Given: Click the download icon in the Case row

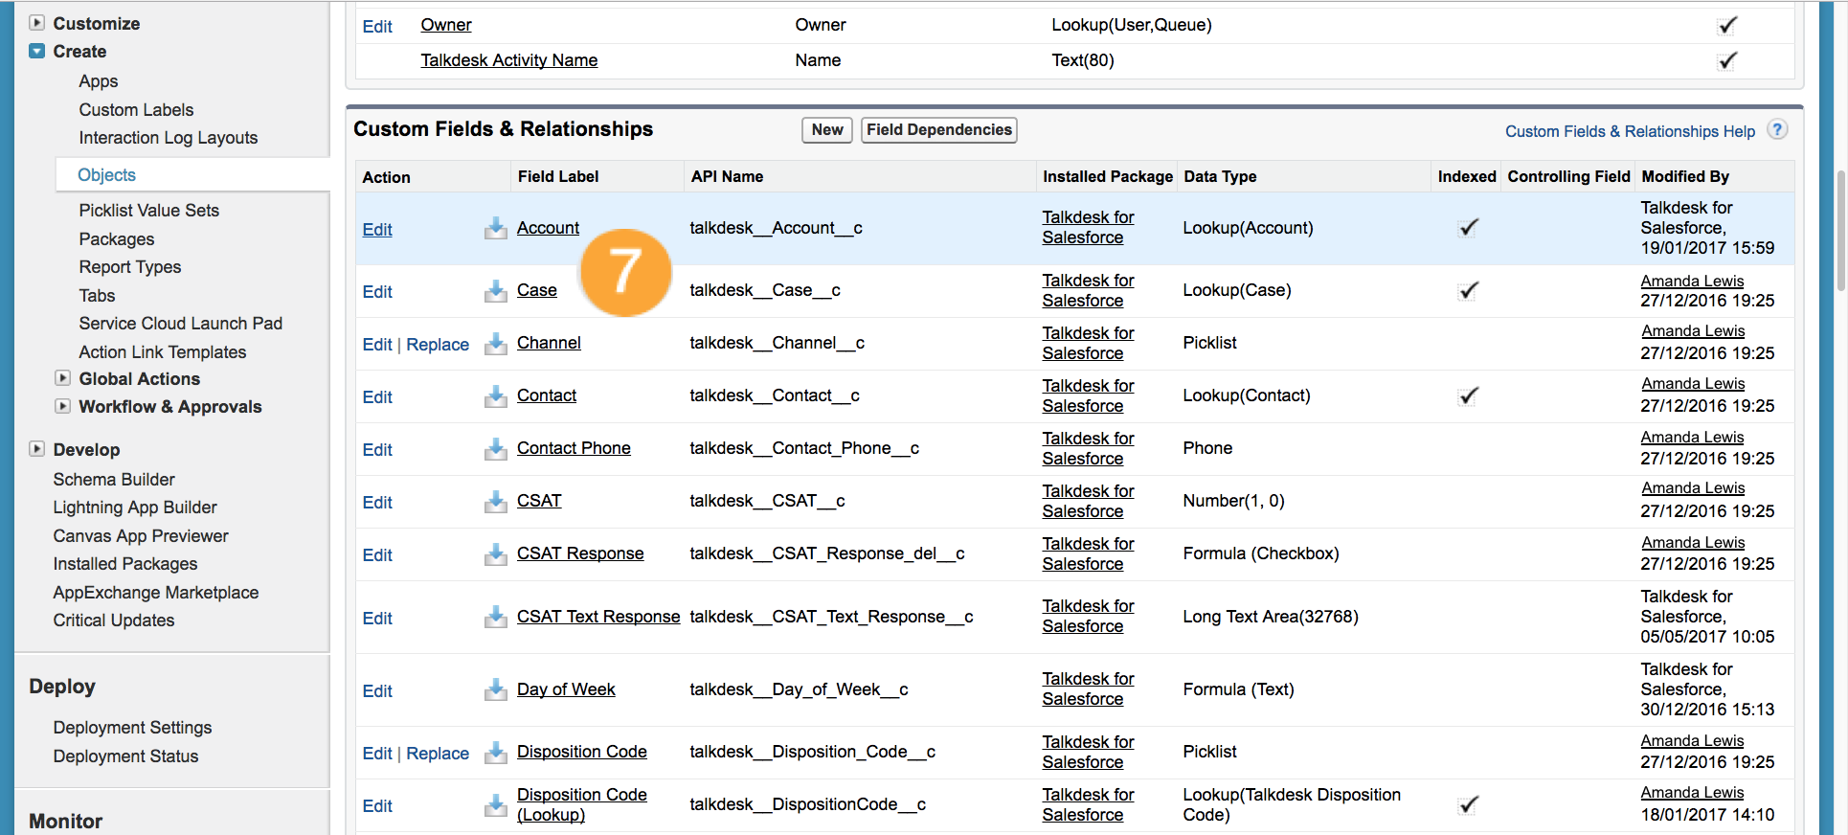Looking at the screenshot, I should coord(495,290).
